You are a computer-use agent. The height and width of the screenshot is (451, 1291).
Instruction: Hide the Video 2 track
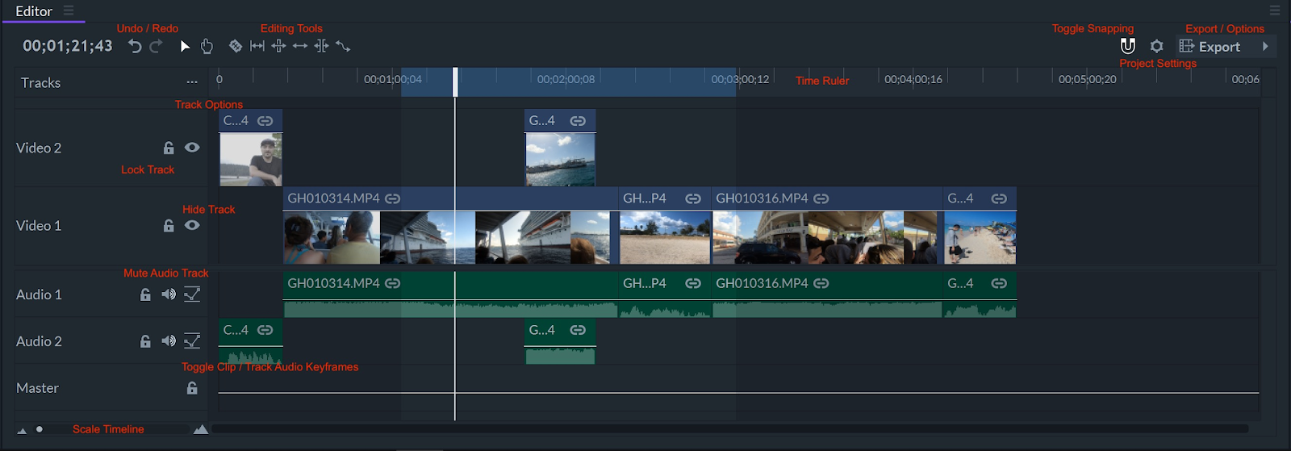(192, 148)
